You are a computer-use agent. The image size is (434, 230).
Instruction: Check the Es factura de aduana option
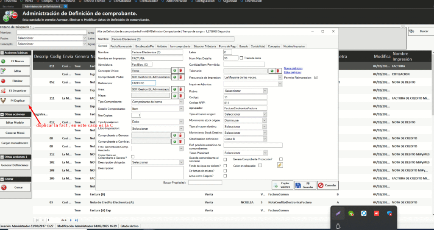[225, 171]
